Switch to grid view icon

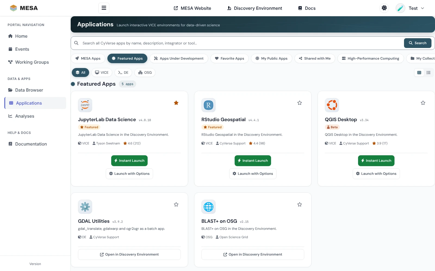point(419,73)
